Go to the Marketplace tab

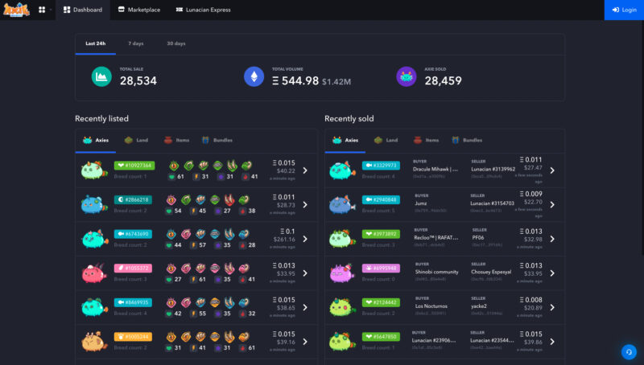tap(138, 10)
